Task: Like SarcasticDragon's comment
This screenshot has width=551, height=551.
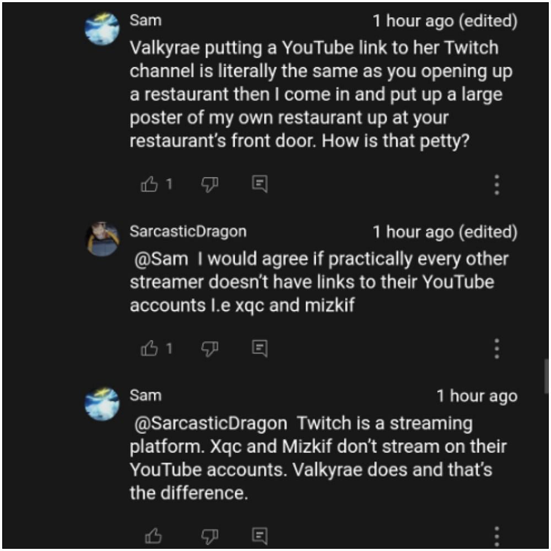Action: (x=149, y=348)
